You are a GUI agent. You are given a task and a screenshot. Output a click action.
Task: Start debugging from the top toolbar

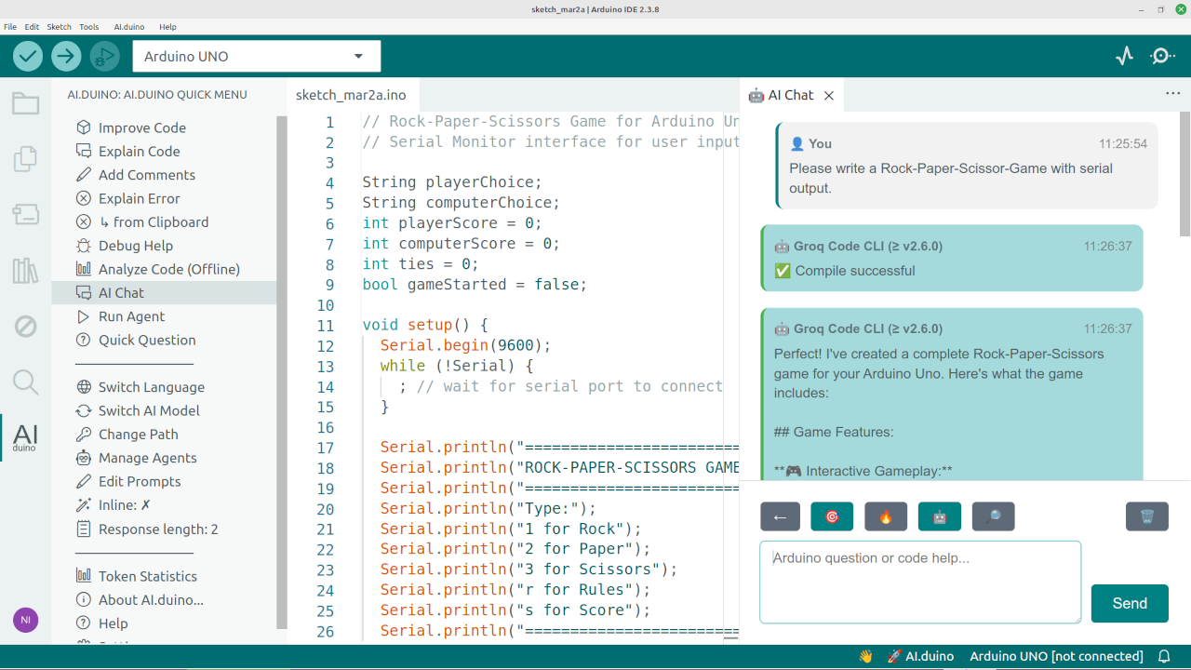point(104,56)
